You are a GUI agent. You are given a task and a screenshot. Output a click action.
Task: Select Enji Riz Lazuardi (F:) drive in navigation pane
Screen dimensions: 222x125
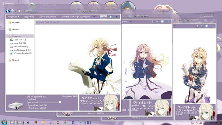point(22,50)
